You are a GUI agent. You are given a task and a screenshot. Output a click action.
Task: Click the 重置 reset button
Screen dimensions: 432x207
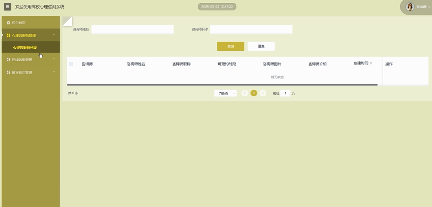261,46
